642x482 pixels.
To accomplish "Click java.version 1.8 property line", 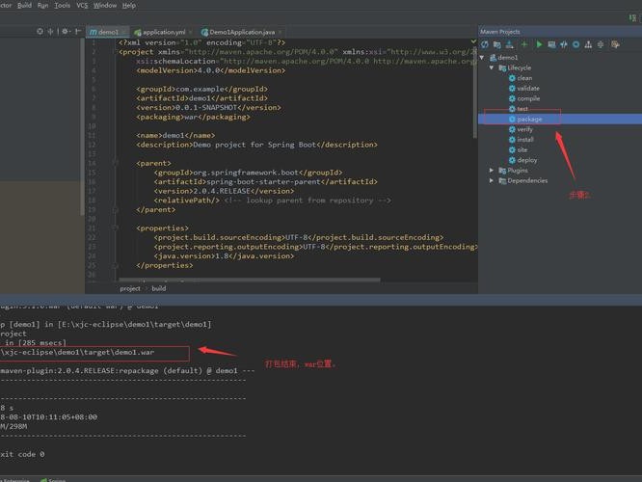I will pos(224,256).
